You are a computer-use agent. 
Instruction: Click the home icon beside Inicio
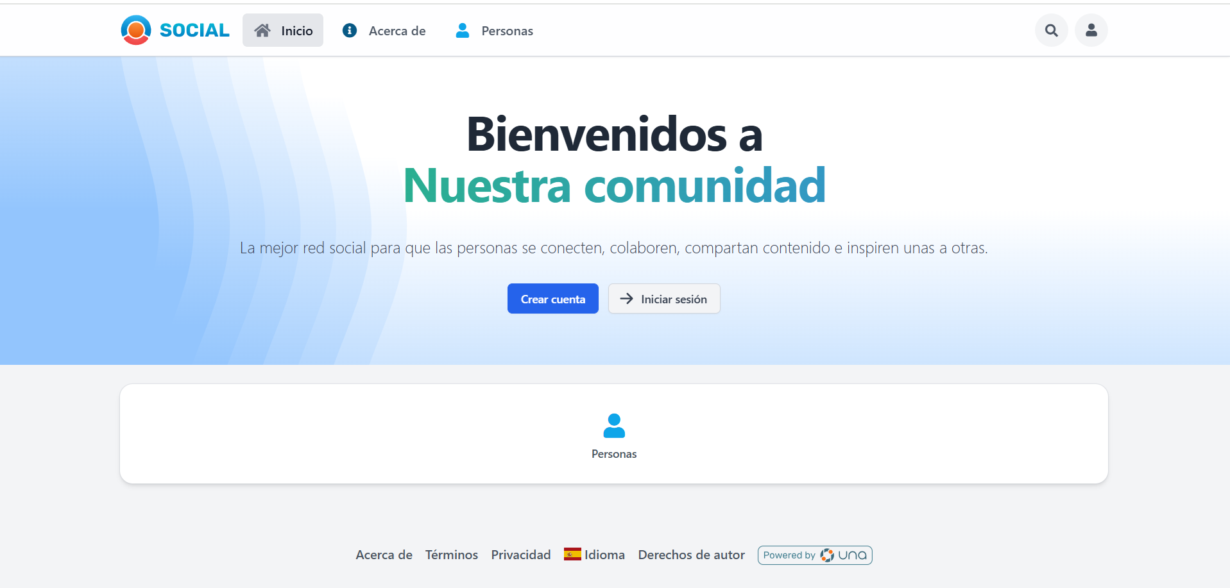pos(262,31)
